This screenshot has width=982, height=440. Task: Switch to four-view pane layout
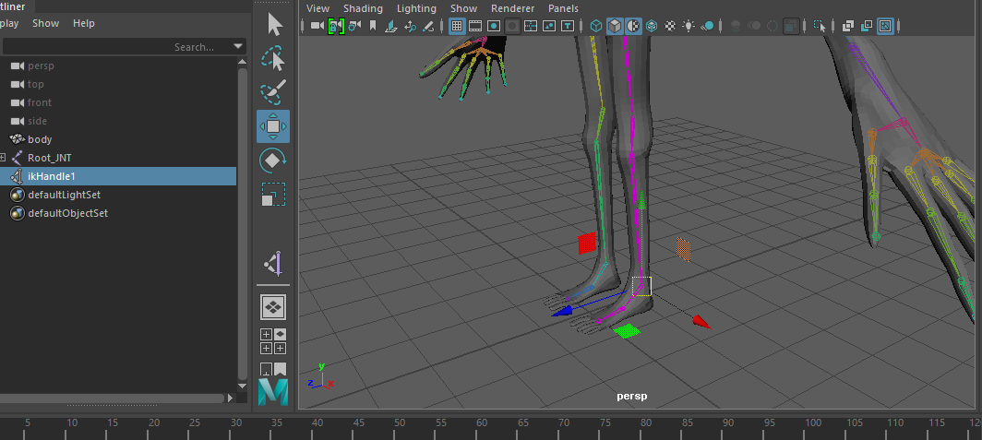tap(273, 340)
